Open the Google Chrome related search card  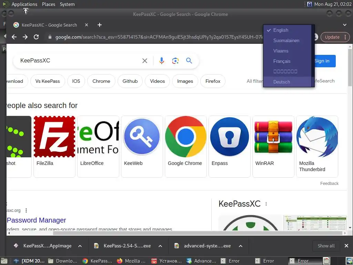tap(186, 146)
